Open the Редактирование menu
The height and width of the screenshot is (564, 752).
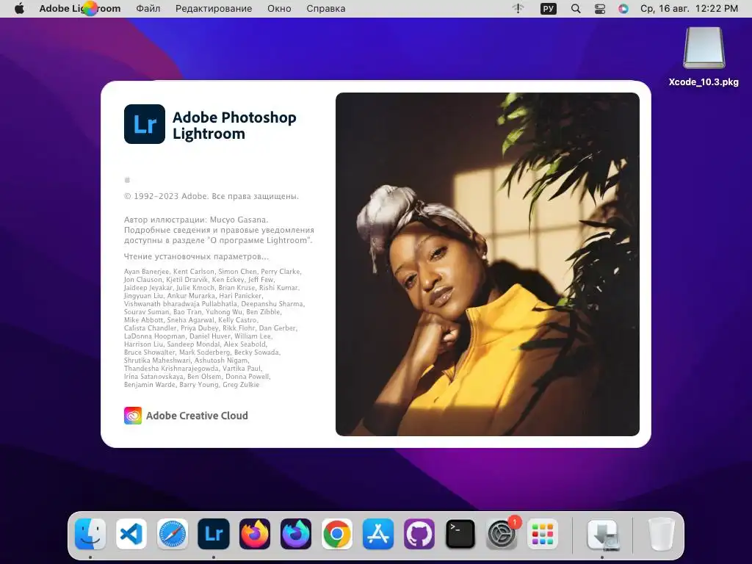pos(214,9)
